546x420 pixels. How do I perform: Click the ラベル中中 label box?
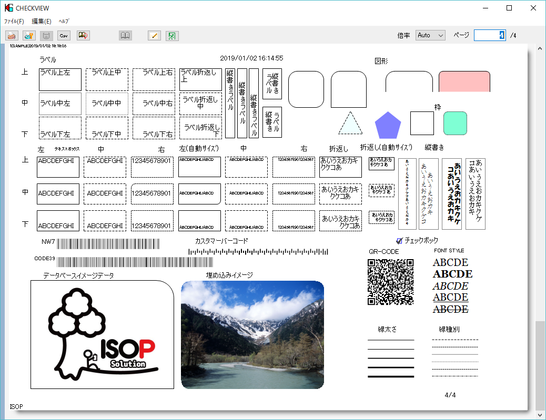tap(107, 104)
